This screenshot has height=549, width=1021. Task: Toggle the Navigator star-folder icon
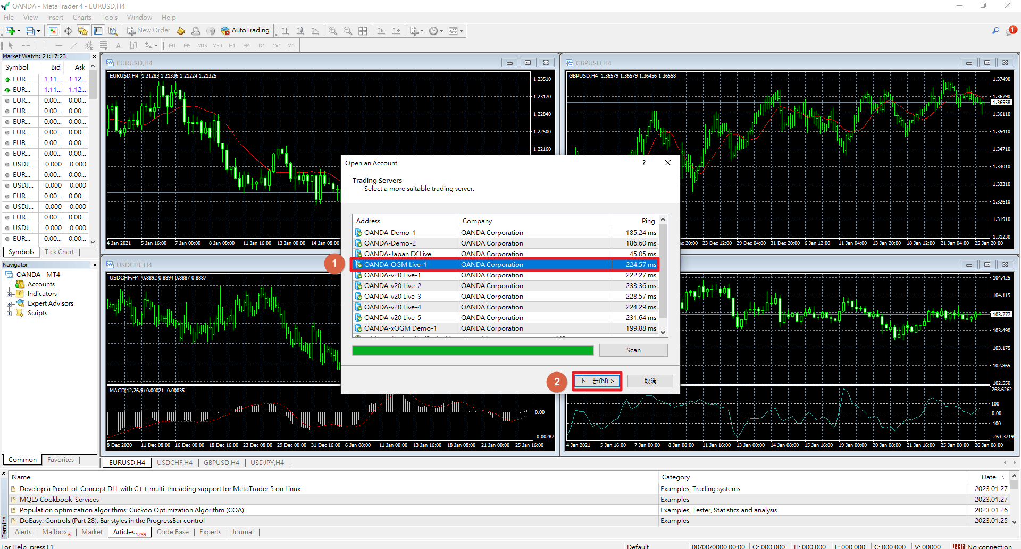(x=83, y=31)
